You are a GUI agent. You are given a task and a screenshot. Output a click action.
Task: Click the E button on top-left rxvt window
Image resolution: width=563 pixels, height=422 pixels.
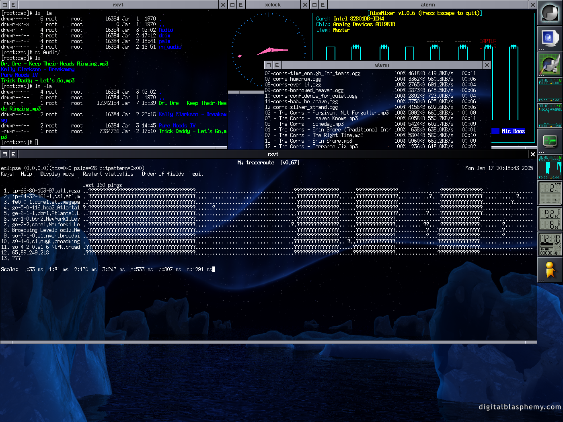pyautogui.click(x=13, y=5)
